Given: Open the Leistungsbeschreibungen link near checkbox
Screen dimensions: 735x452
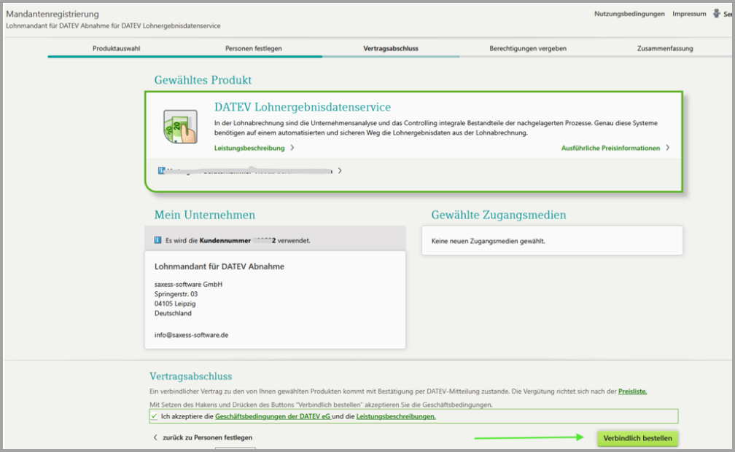Looking at the screenshot, I should (x=396, y=416).
